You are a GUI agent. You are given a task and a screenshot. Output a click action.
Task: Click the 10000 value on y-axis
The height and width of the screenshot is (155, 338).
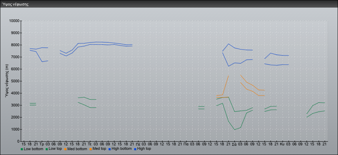tap(14, 21)
